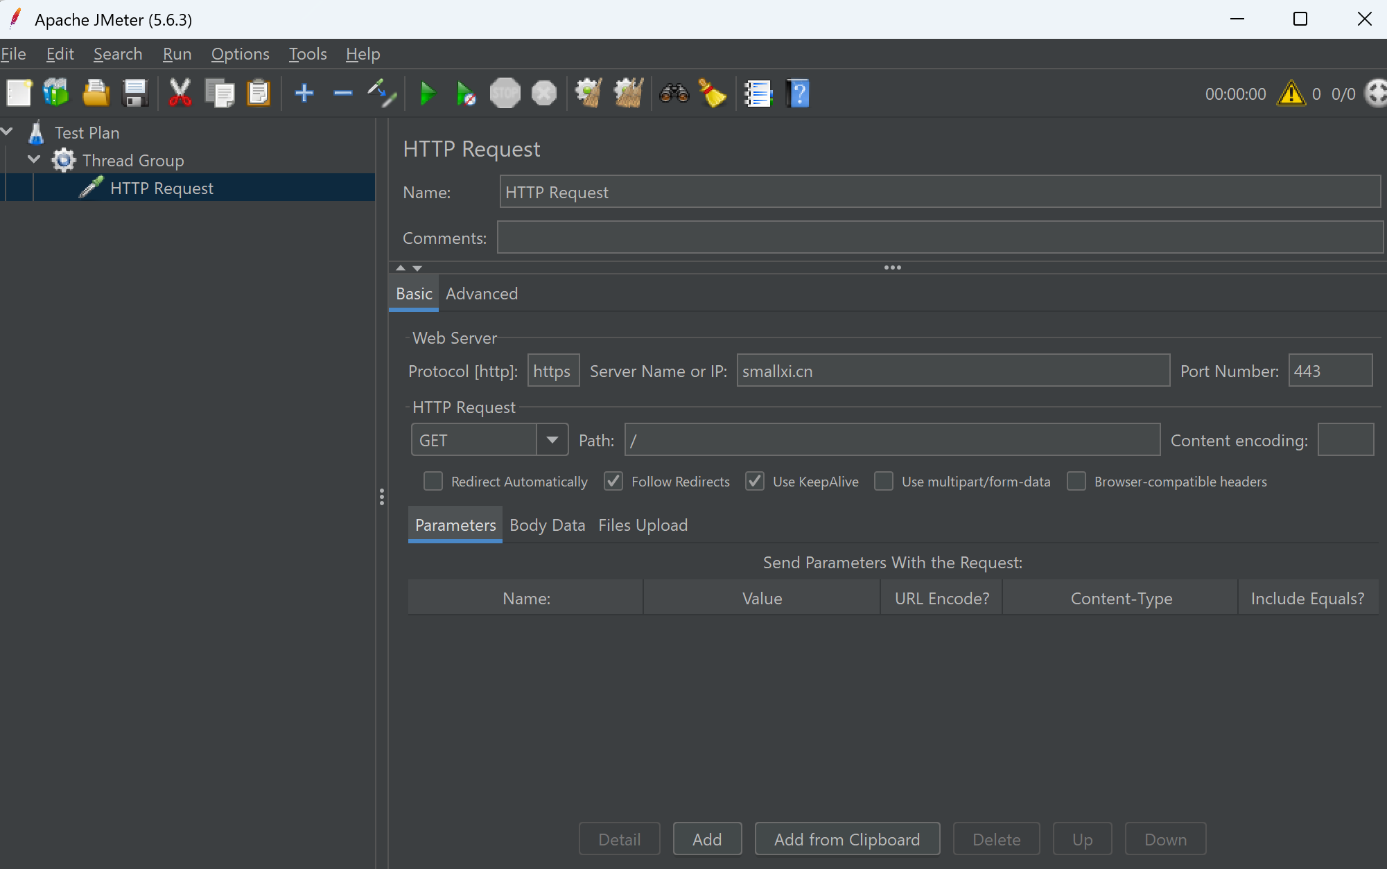Click Server Name field with smallxi.cn
Viewport: 1387px width, 869px height.
(953, 371)
